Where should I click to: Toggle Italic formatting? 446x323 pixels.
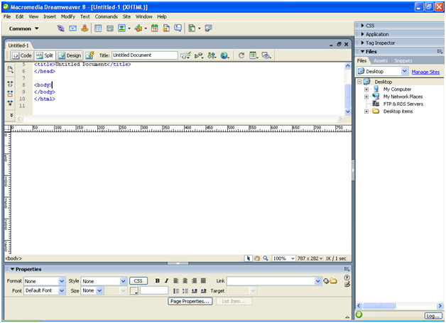pos(167,281)
